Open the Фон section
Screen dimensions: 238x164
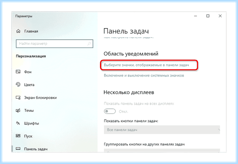28,72
